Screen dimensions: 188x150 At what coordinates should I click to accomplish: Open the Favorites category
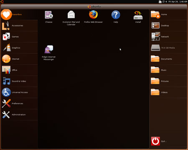pyautogui.click(x=19, y=15)
